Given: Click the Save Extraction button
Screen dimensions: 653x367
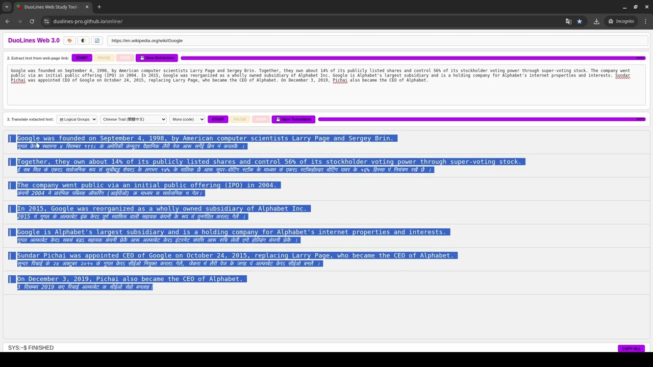Looking at the screenshot, I should (x=157, y=58).
